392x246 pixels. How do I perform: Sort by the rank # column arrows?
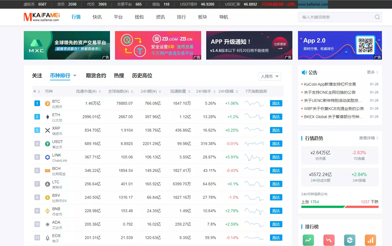(39, 92)
